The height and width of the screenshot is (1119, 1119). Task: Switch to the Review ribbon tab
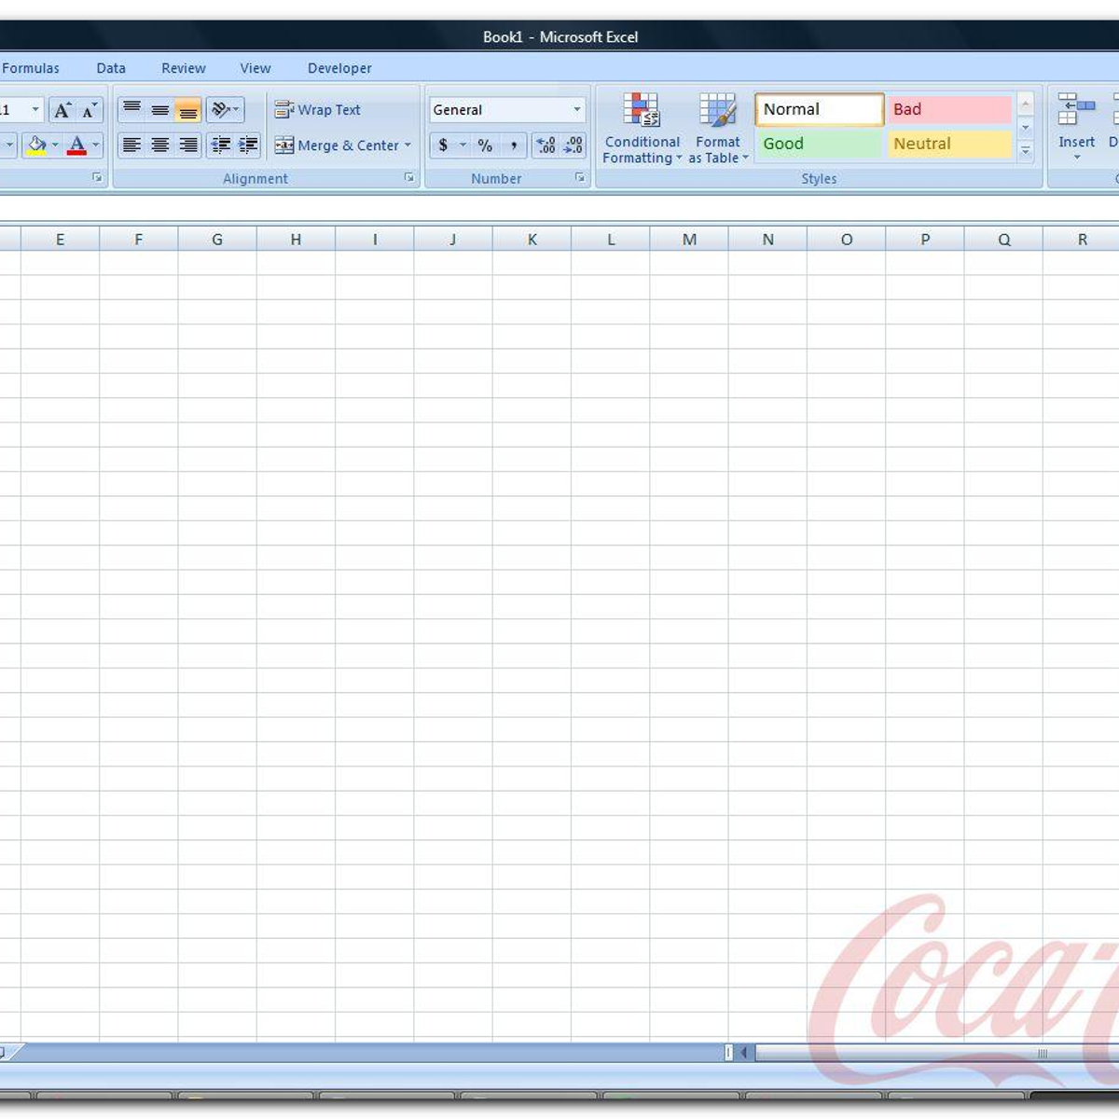[x=183, y=68]
